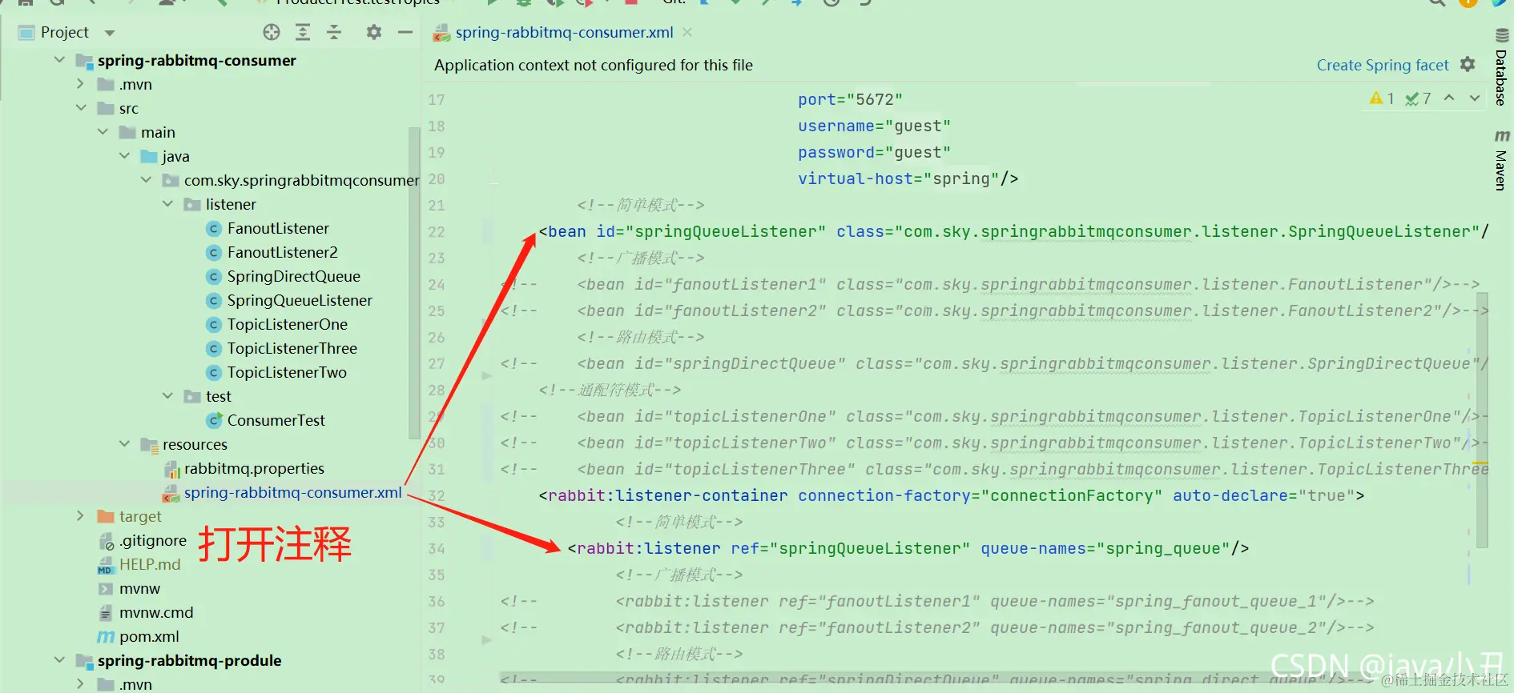Select SpringQueueListener class in tree
The height and width of the screenshot is (693, 1514).
click(x=300, y=300)
